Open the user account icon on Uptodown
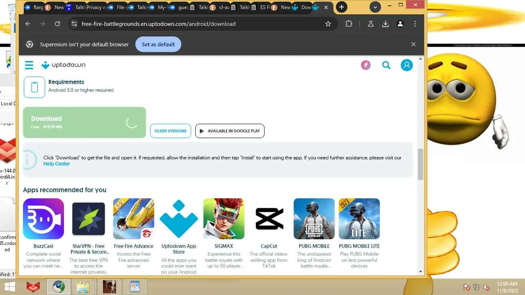Screen dimensions: 525x295 point(407,65)
